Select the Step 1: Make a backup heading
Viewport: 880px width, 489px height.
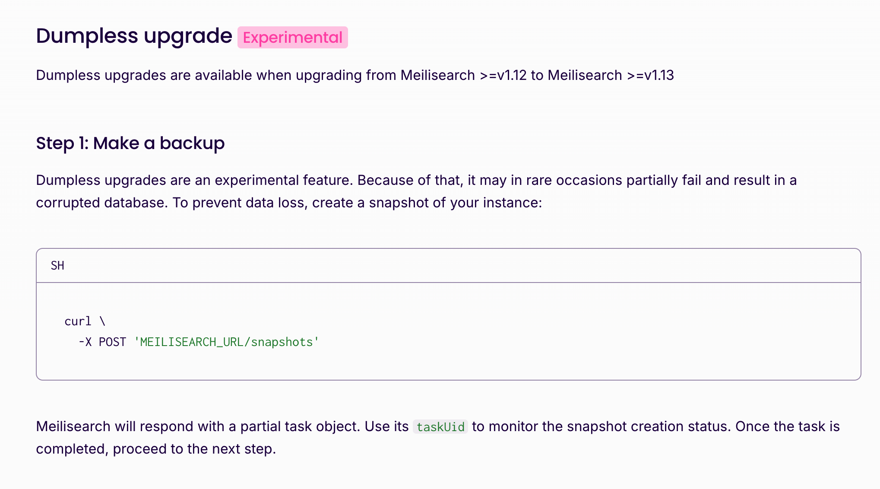pyautogui.click(x=130, y=143)
